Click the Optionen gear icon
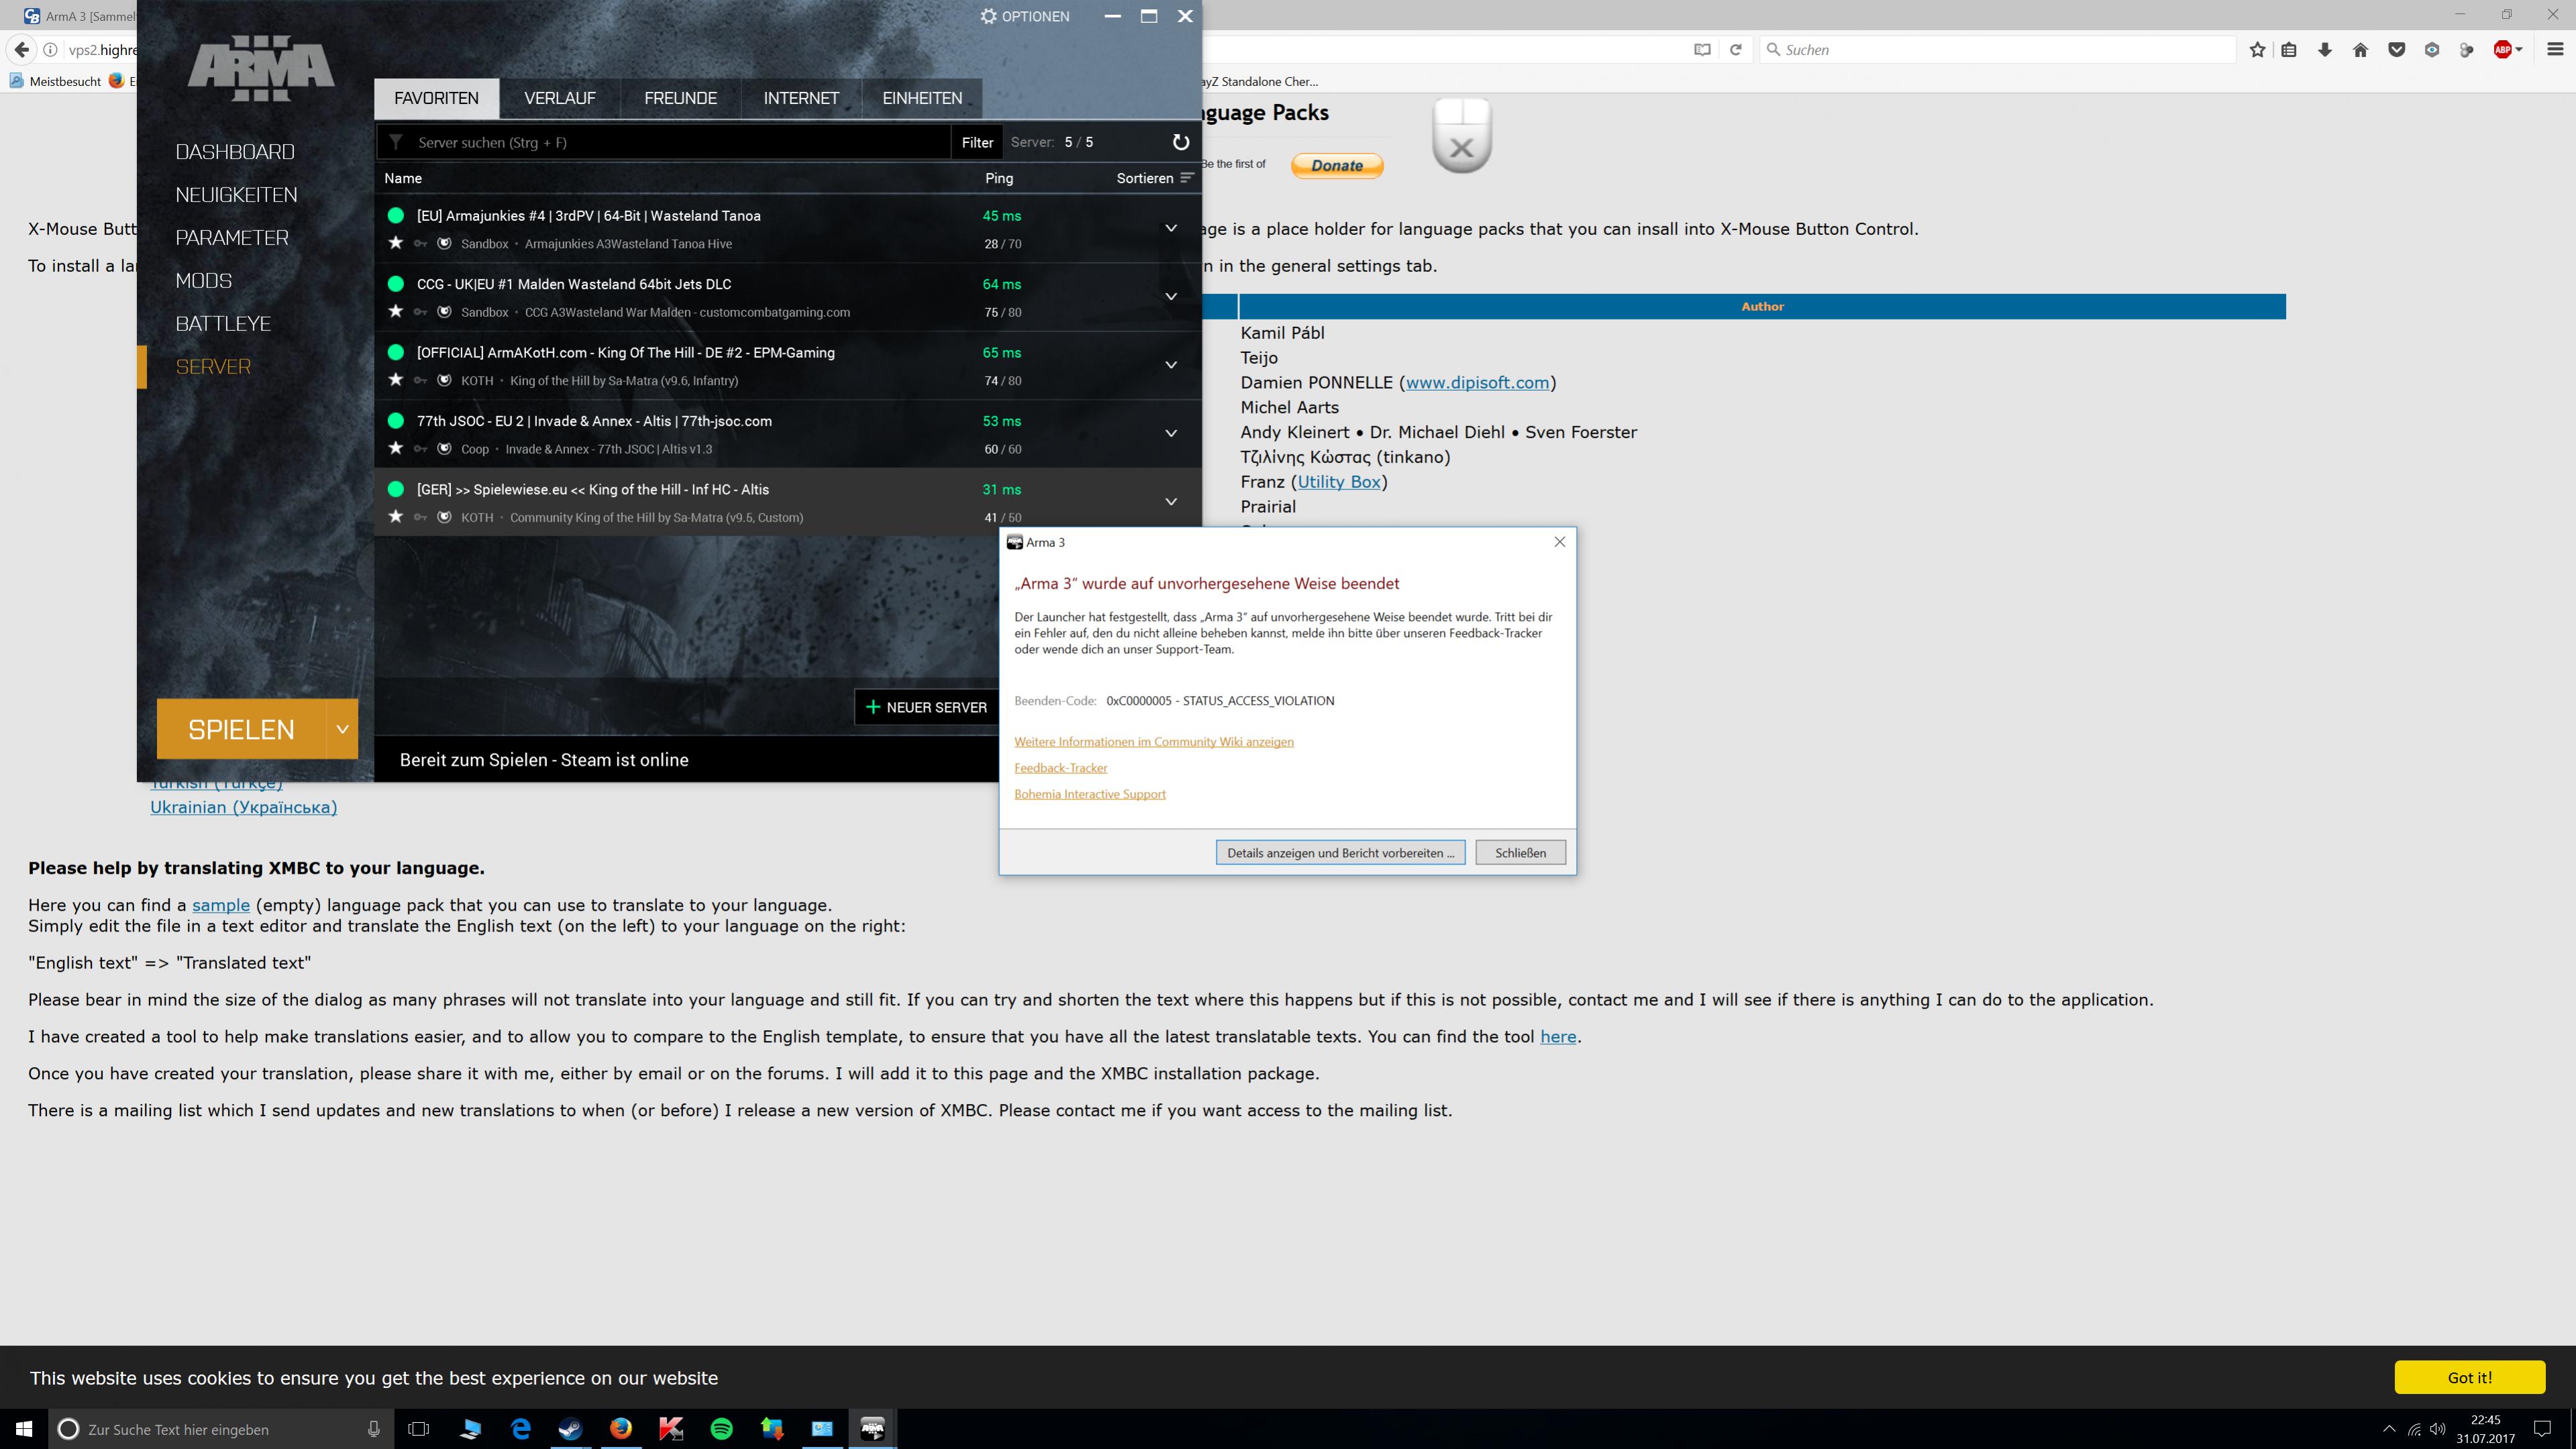This screenshot has width=2576, height=1449. (988, 16)
